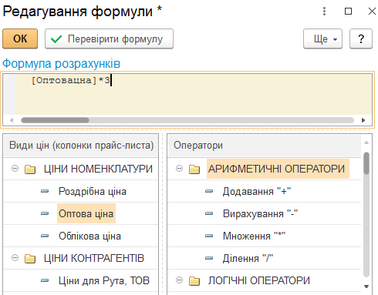Image resolution: width=378 pixels, height=295 pixels.
Task: Click the item icon beside Ціни для Рута
Action: tap(45, 280)
